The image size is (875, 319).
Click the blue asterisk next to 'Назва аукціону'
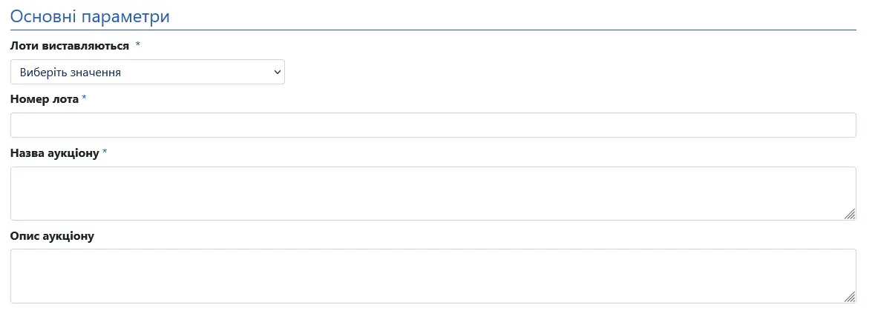(x=105, y=153)
